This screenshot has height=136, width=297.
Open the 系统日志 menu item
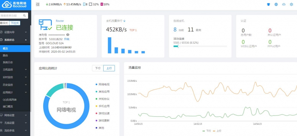click(8, 62)
